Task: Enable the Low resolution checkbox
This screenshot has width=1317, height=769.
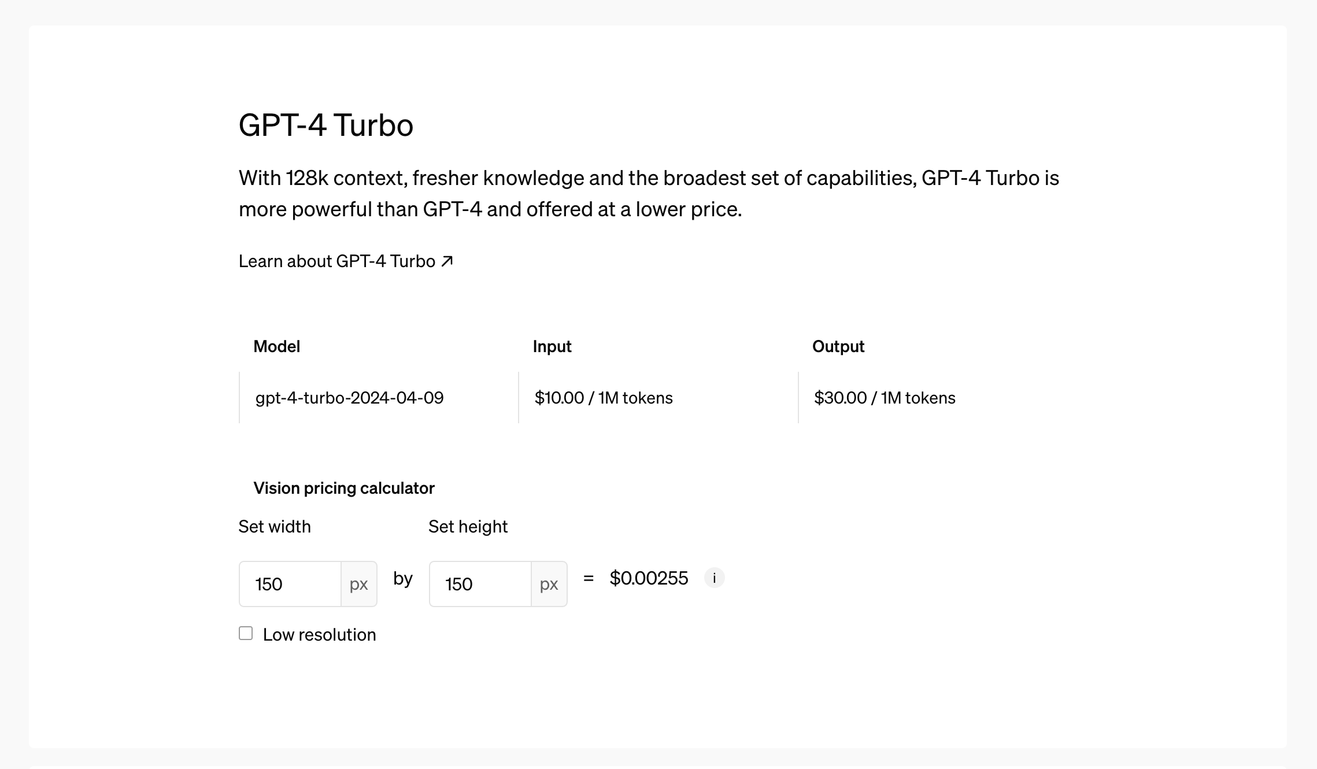Action: [246, 634]
